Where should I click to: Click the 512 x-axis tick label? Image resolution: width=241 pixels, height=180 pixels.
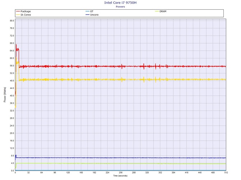(226, 172)
